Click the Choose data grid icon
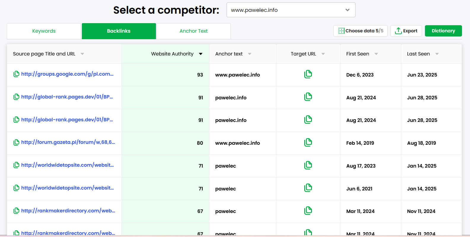Image resolution: width=470 pixels, height=237 pixels. click(x=341, y=31)
